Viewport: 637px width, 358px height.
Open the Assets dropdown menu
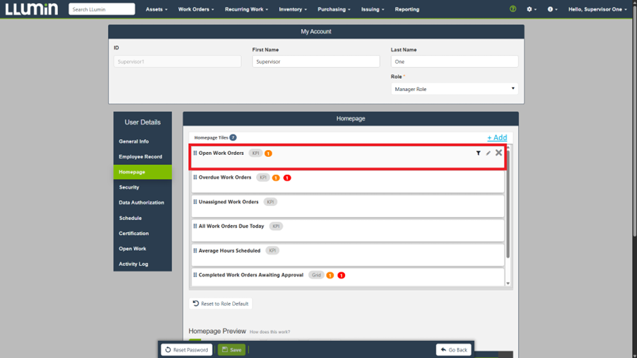(x=156, y=9)
